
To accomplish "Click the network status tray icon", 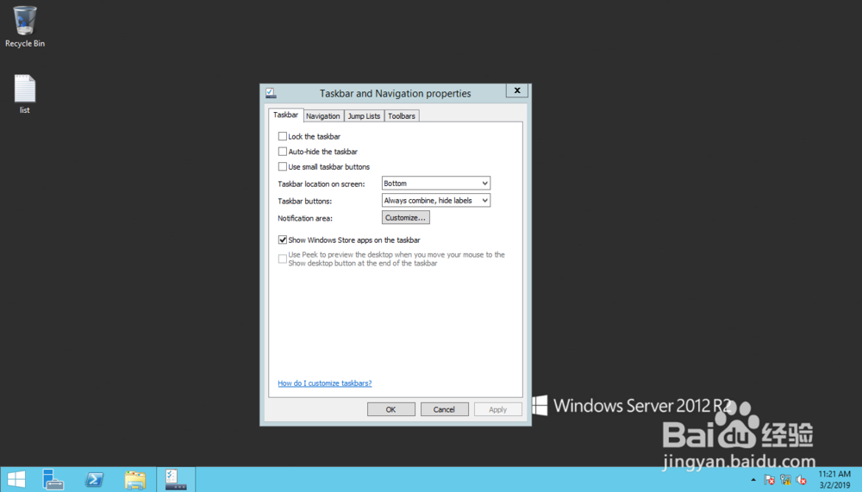I will (x=785, y=480).
